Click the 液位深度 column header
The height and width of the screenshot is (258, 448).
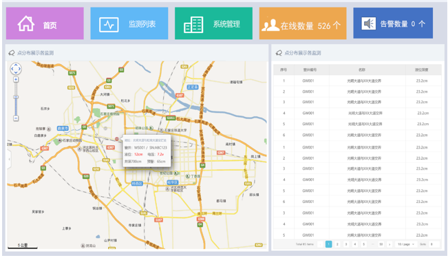pyautogui.click(x=421, y=69)
